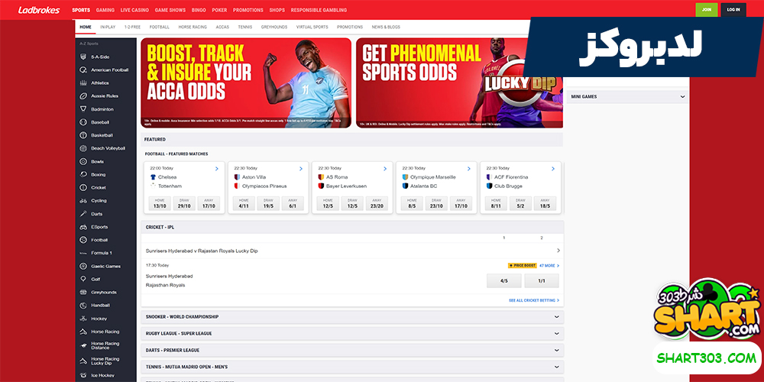Select the American Football icon in sidebar
Screen dimensions: 764x382
83,70
